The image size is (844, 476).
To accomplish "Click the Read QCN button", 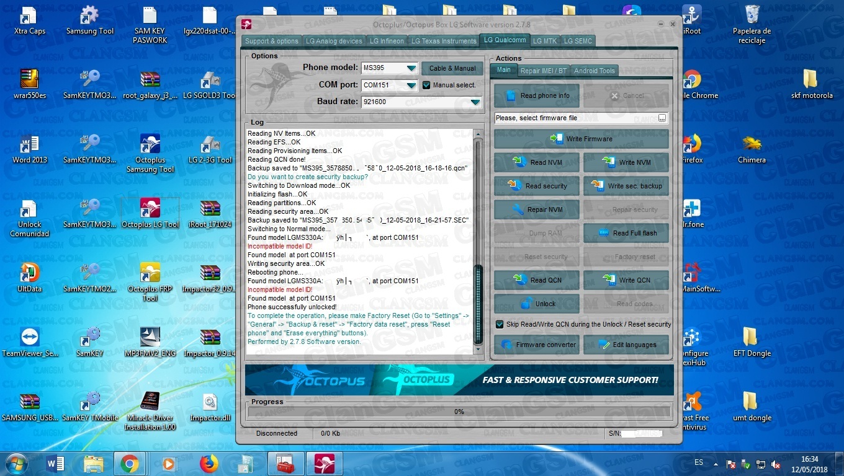I will coord(537,280).
